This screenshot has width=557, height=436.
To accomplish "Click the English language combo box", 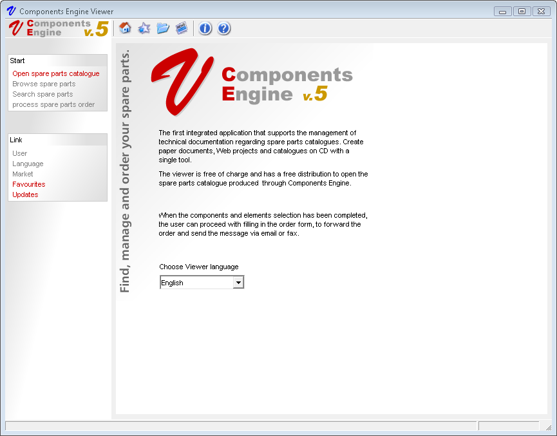I will (x=202, y=283).
